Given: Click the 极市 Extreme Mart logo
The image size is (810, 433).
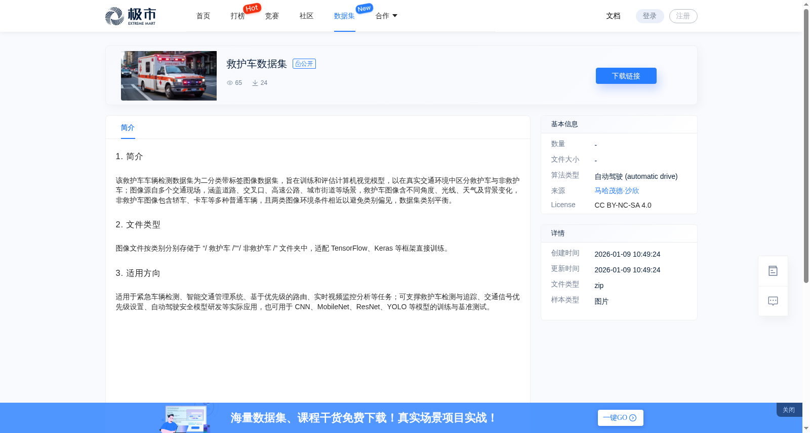Looking at the screenshot, I should click(x=131, y=16).
